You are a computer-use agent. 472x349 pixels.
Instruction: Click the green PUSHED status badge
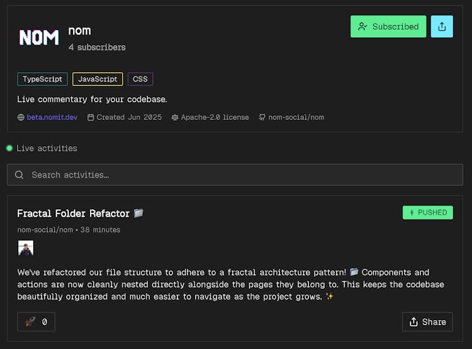[427, 212]
